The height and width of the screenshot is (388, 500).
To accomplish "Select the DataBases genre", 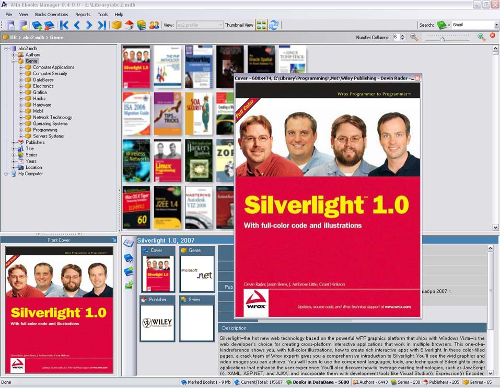I will (x=43, y=80).
